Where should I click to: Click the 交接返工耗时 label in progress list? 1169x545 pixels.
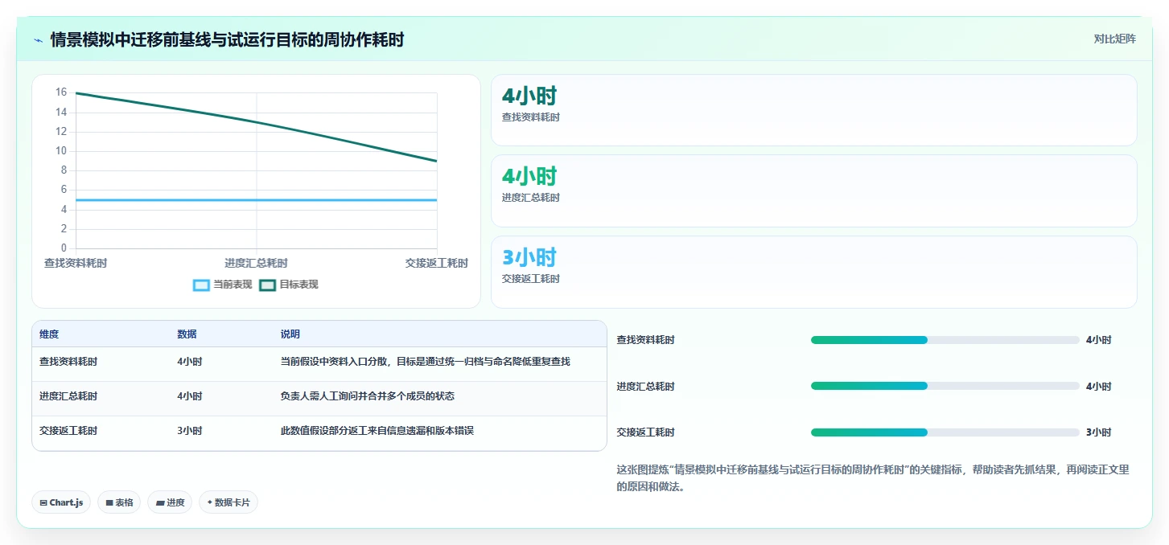[645, 432]
